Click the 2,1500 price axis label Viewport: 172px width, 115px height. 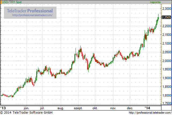point(167,35)
